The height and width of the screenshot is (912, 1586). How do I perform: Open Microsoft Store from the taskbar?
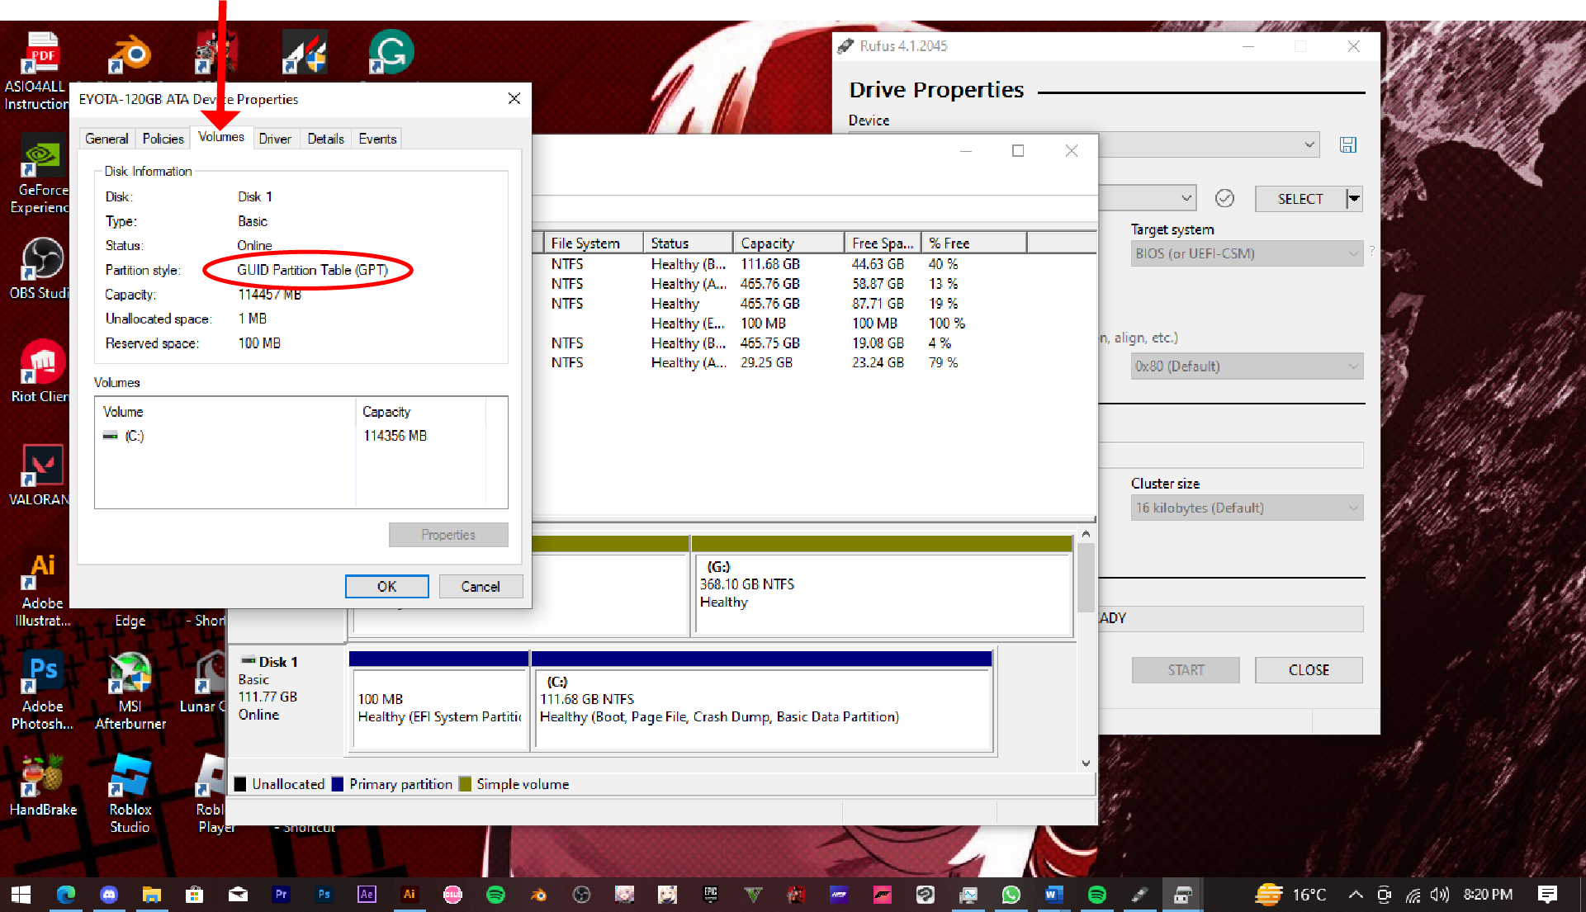tap(195, 895)
